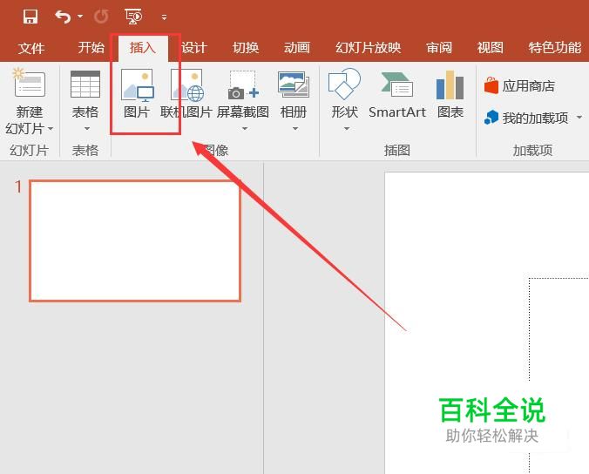
Task: Expand the 形状 dropdown arrow
Action: (346, 128)
